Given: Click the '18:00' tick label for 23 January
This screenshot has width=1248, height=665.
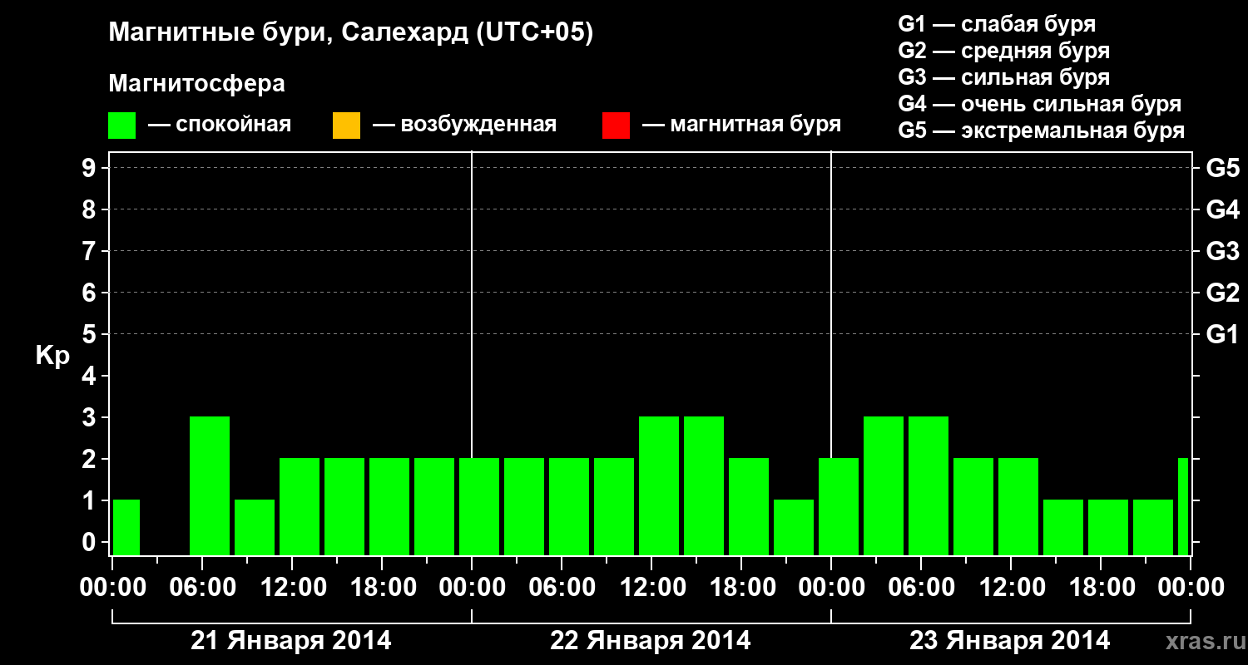Looking at the screenshot, I should (x=1102, y=587).
